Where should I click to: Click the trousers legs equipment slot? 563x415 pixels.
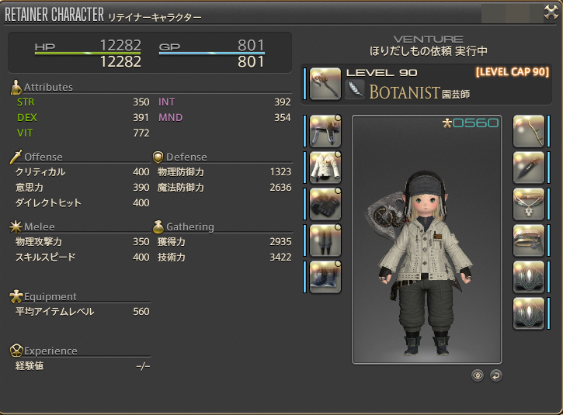click(325, 240)
